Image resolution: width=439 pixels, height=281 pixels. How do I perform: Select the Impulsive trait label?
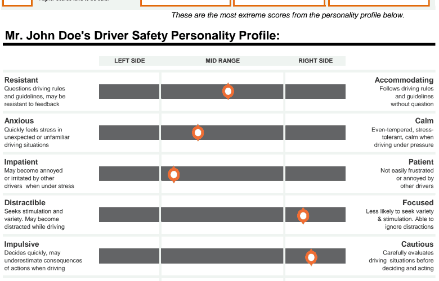(x=22, y=244)
